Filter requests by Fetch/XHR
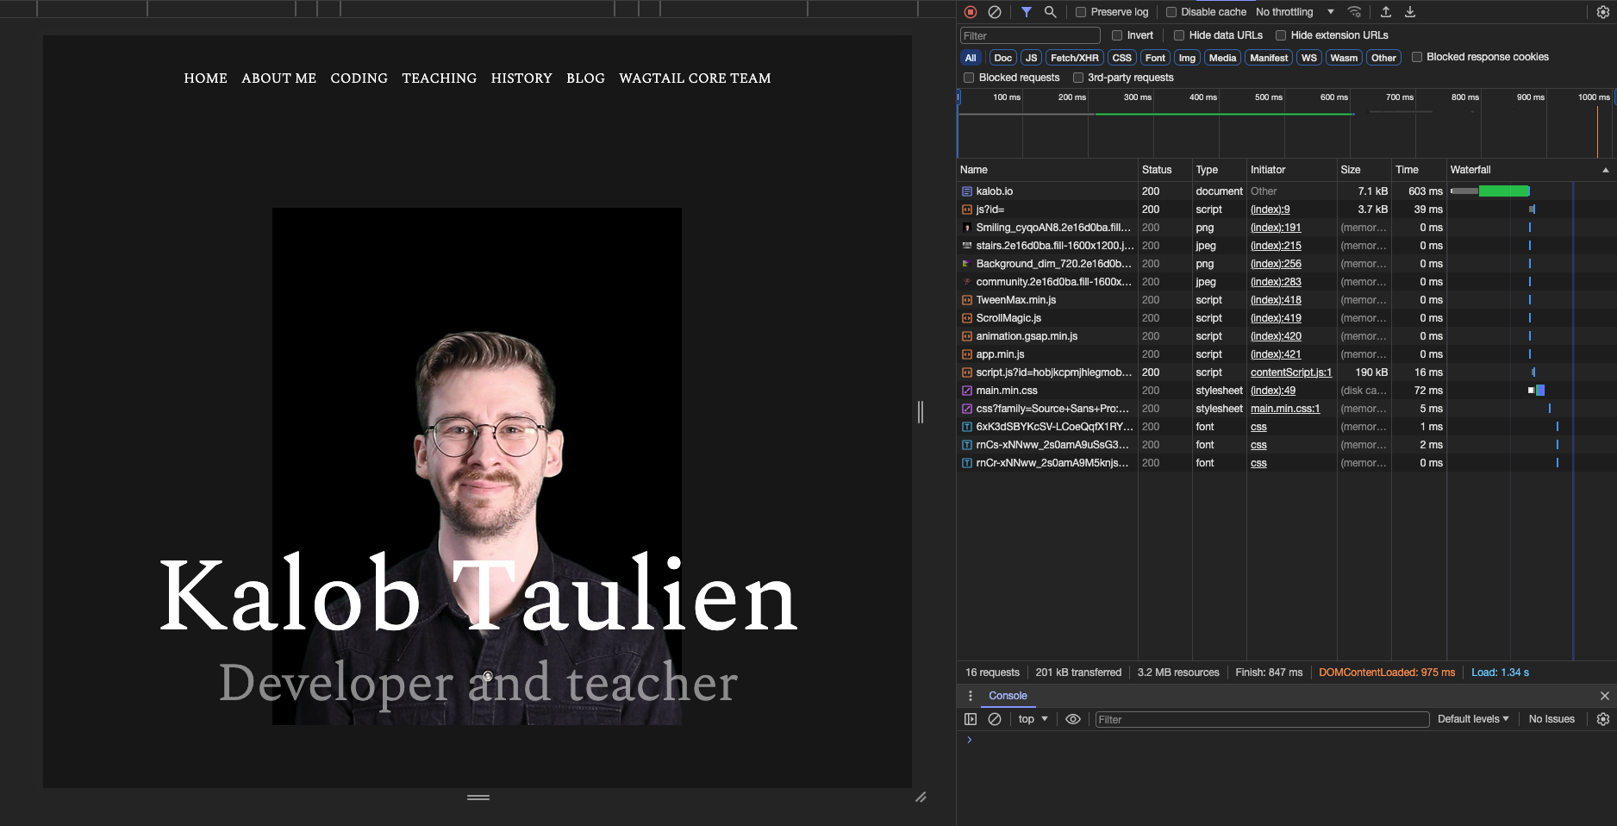1617x826 pixels. coord(1074,58)
